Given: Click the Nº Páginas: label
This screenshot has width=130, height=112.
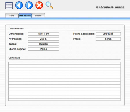Looking at the screenshot, I should pos(15,39).
